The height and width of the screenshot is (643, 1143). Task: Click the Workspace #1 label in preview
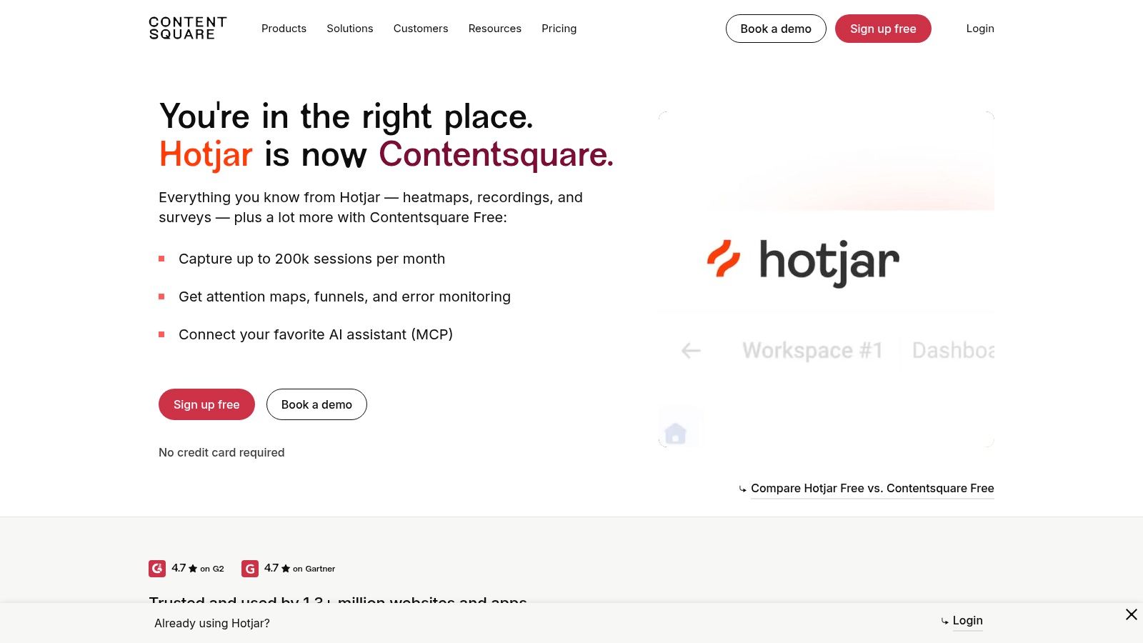(x=812, y=351)
